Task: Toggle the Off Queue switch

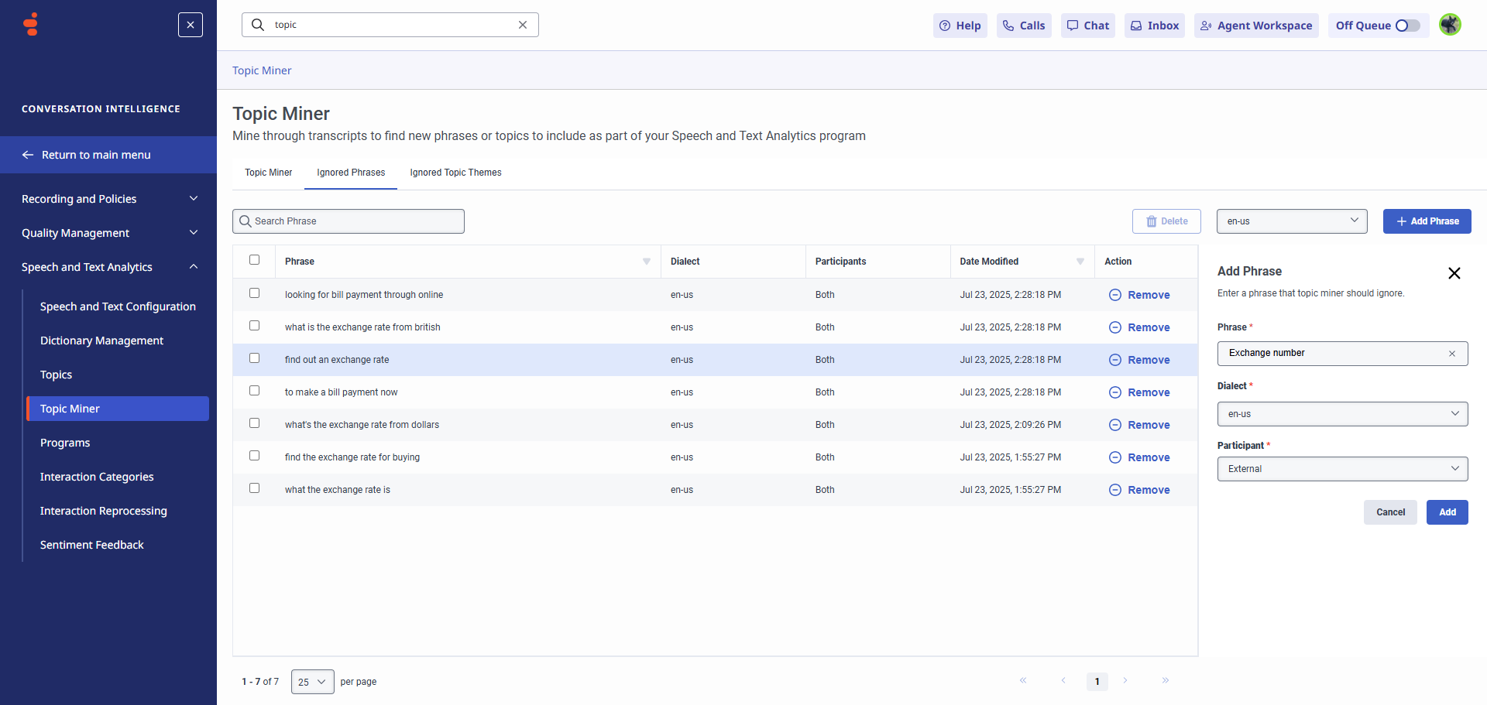Action: point(1407,26)
